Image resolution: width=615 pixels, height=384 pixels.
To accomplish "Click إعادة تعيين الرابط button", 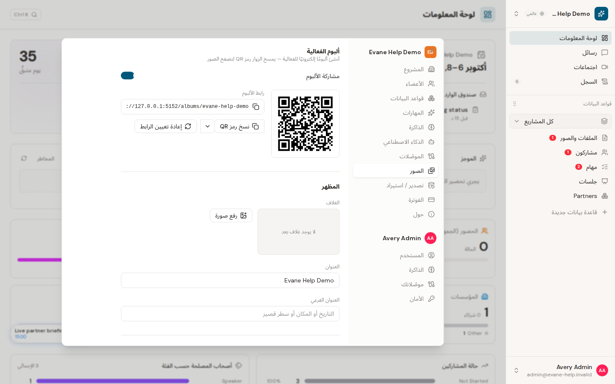I will 166,126.
